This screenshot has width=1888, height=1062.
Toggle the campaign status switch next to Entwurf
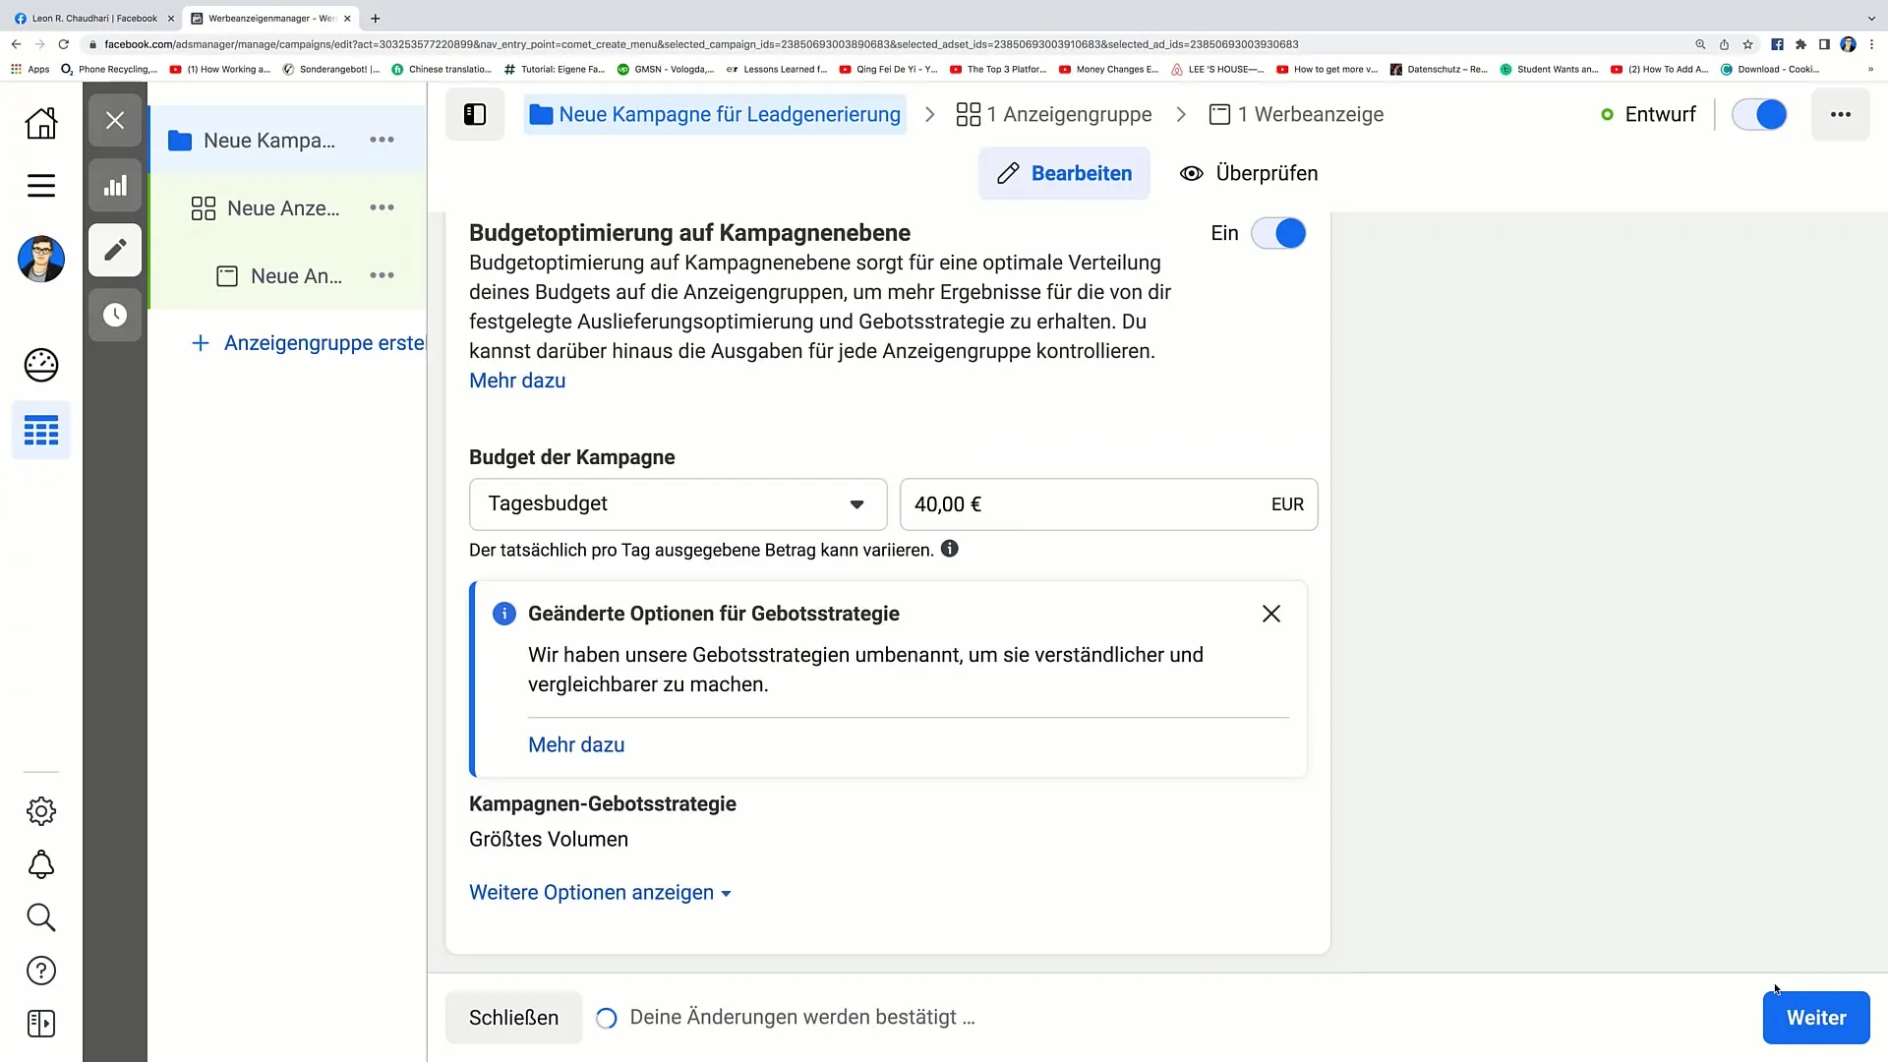pyautogui.click(x=1759, y=115)
